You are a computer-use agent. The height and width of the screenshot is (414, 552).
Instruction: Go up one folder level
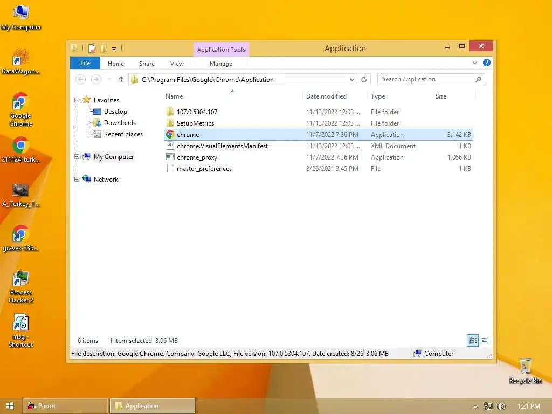tap(121, 80)
